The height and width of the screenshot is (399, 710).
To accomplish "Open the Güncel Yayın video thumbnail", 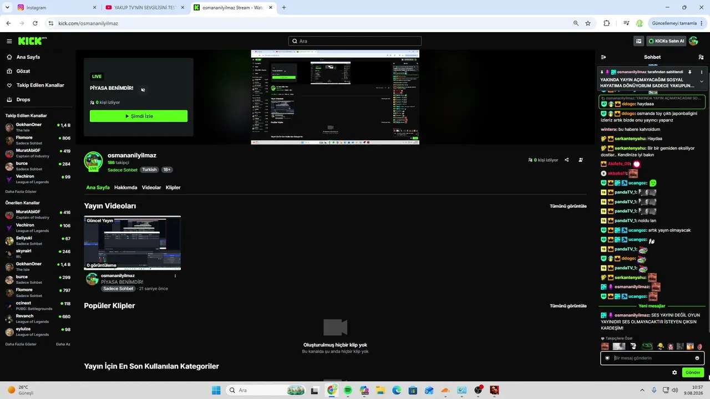I will pos(133,243).
